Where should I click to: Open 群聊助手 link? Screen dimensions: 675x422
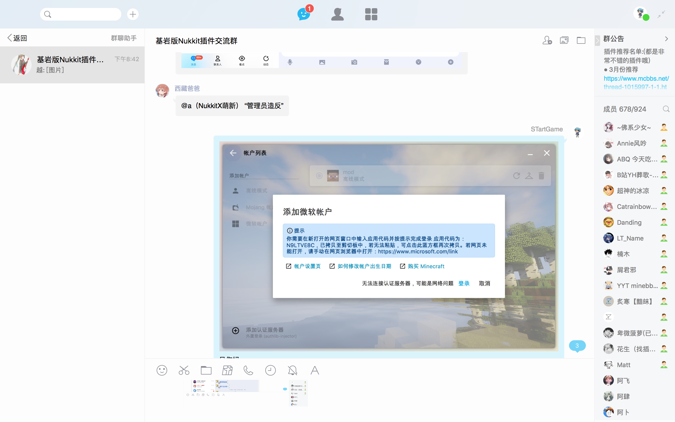click(124, 38)
